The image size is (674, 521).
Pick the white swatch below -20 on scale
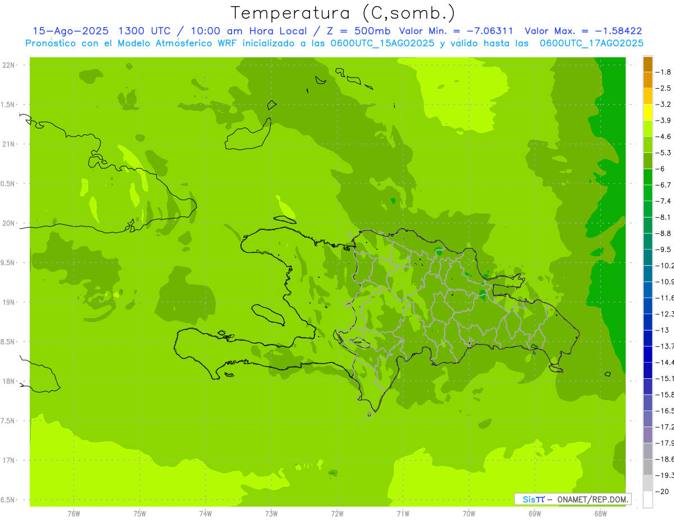648,500
